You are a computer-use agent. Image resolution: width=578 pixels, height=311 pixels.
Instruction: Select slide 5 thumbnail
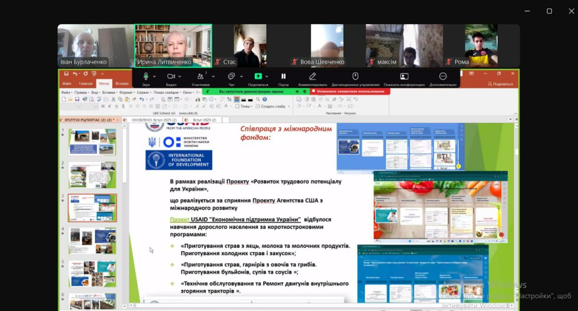[x=92, y=274]
